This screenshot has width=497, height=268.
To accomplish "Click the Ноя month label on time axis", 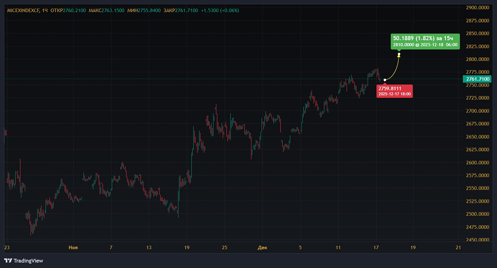I will tap(73, 248).
